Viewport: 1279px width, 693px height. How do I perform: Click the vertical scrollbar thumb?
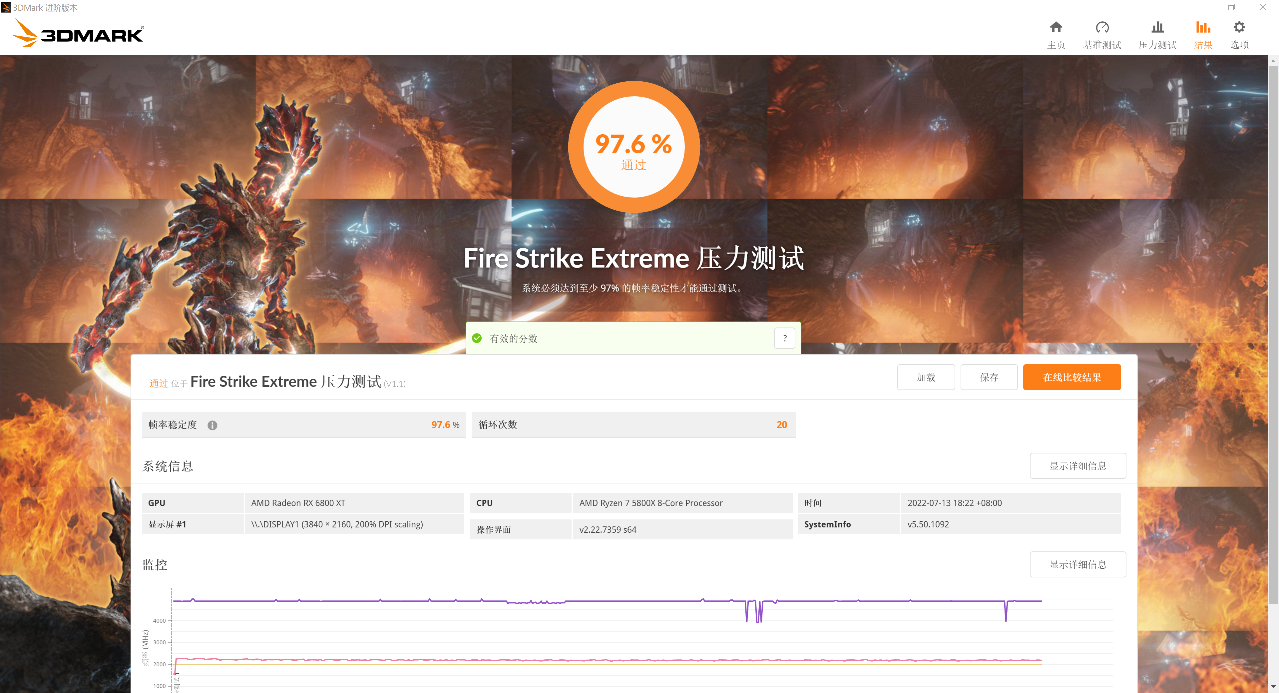pyautogui.click(x=1273, y=335)
